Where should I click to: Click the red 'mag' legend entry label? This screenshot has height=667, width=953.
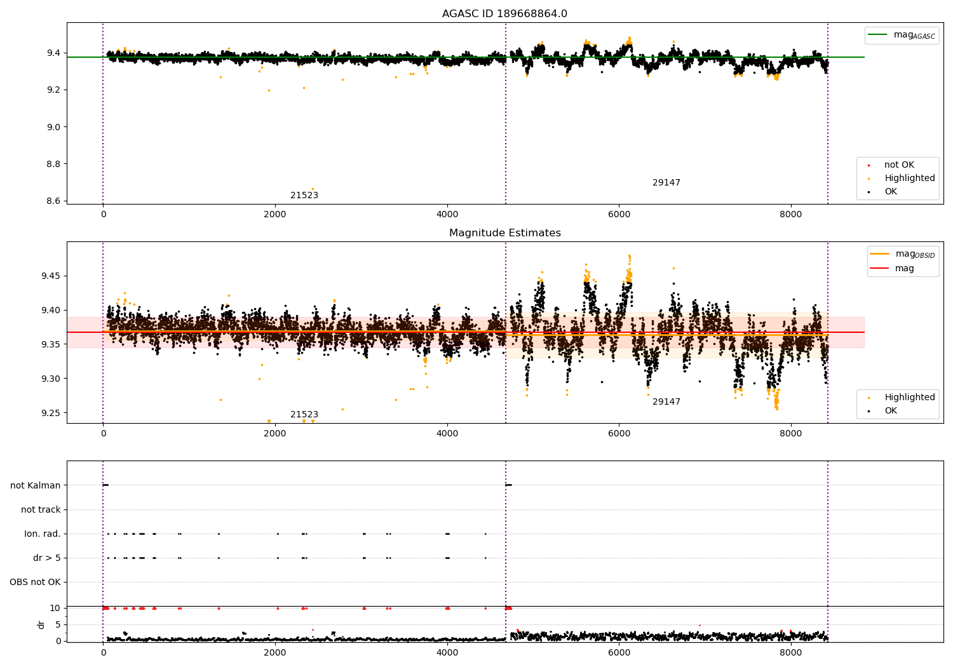(x=905, y=269)
